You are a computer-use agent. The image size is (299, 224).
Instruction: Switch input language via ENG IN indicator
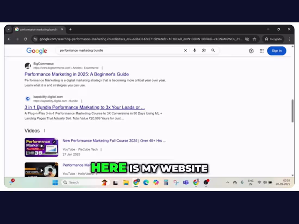point(250,182)
